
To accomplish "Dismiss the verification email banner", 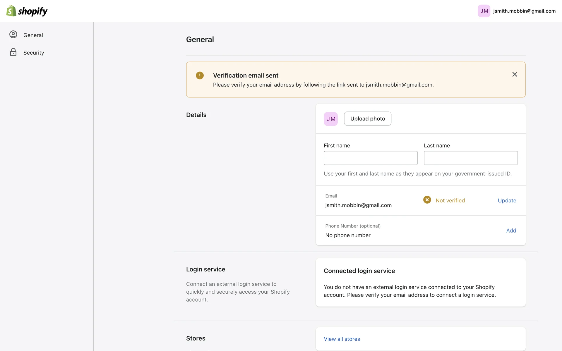I will (x=515, y=74).
